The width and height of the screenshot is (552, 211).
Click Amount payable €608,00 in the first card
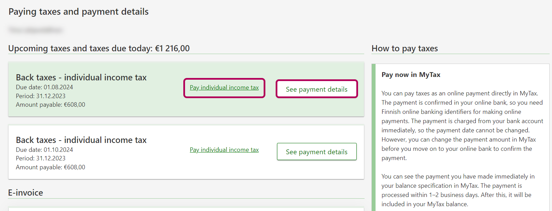[50, 105]
